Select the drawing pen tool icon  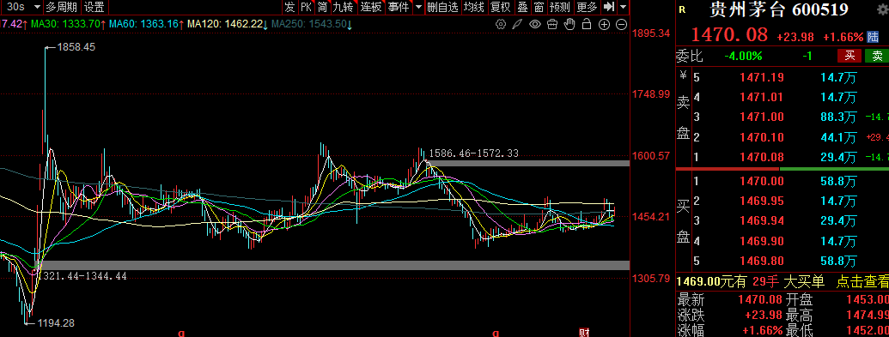pyautogui.click(x=517, y=24)
